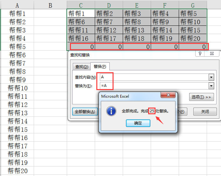Close the Find and Replace dialog
The height and width of the screenshot is (176, 221).
point(212,53)
